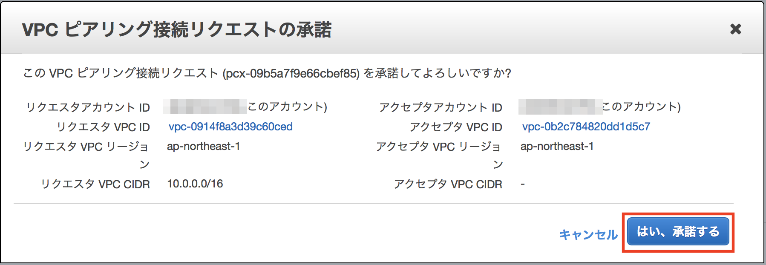Close the VPC peering acceptance dialog
766x265 pixels.
coord(735,30)
